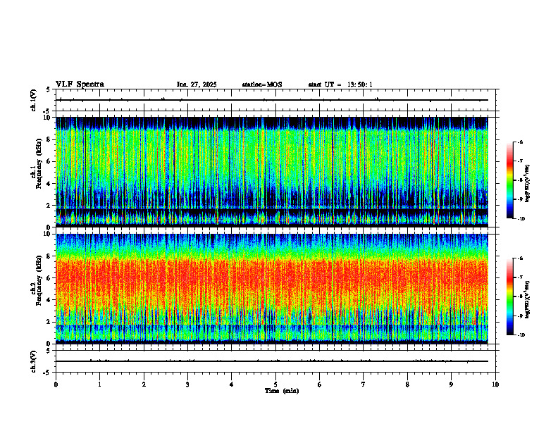Click the '8' kHz tick on ch.2 frequency axis
Screen dimensions: 558x431
50,256
